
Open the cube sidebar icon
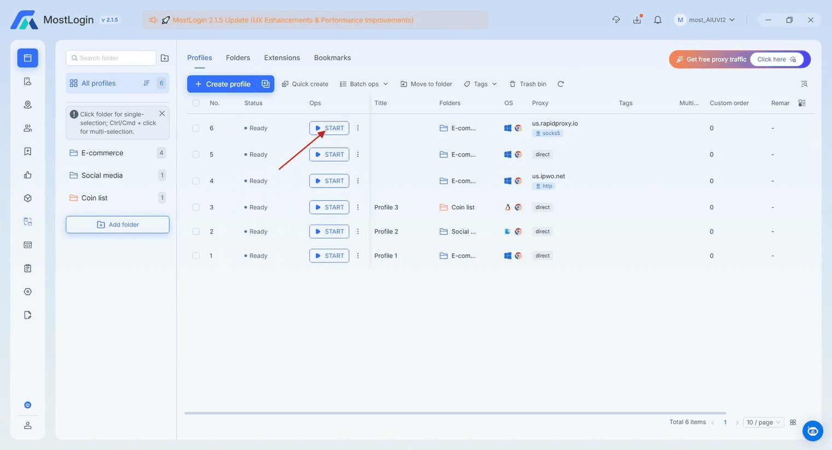click(27, 198)
